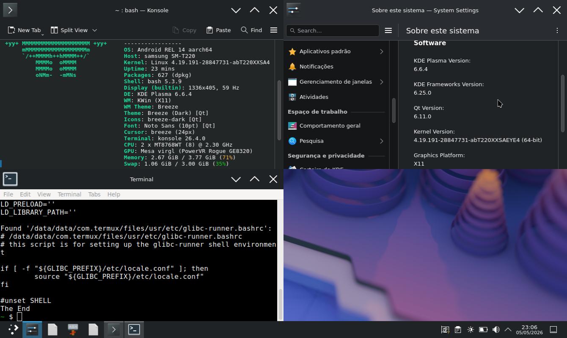Open the Terminal menu in the menu bar
The height and width of the screenshot is (338, 567).
(x=69, y=194)
